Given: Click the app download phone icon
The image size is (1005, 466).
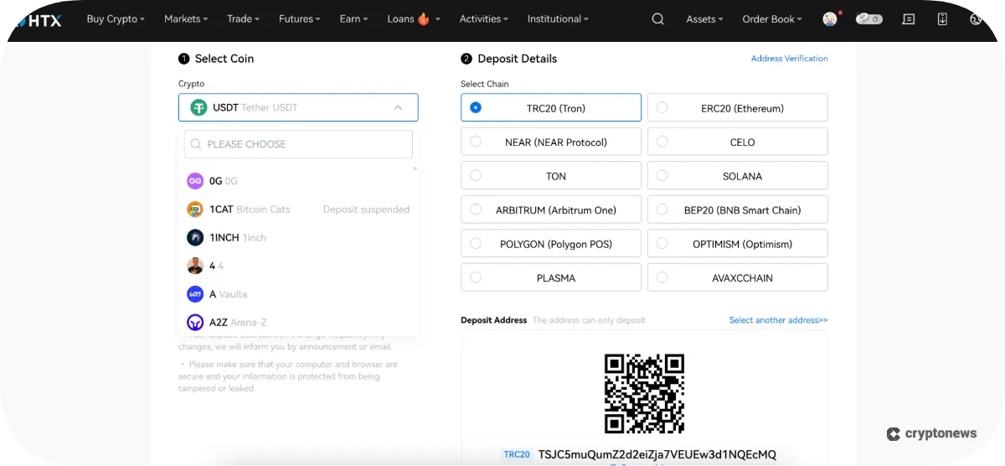Looking at the screenshot, I should coord(942,19).
